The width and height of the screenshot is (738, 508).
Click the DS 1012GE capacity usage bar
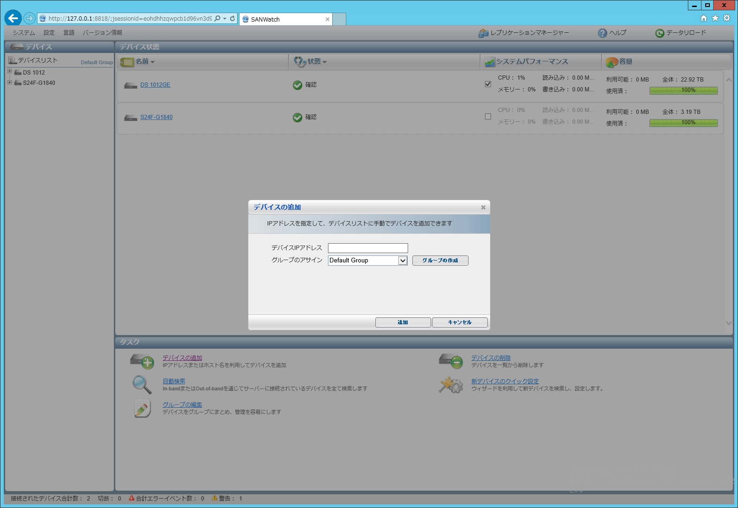683,90
